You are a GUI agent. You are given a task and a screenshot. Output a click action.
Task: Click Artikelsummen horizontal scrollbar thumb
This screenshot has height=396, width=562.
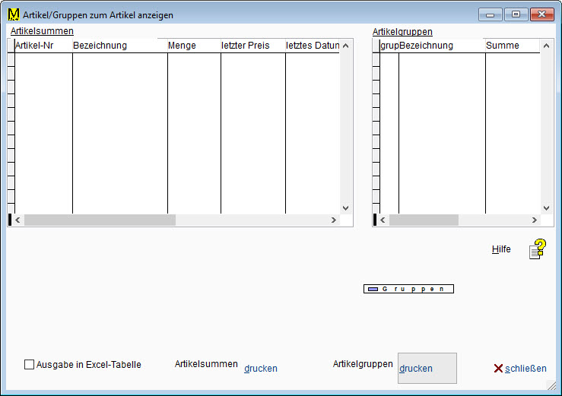coord(100,220)
